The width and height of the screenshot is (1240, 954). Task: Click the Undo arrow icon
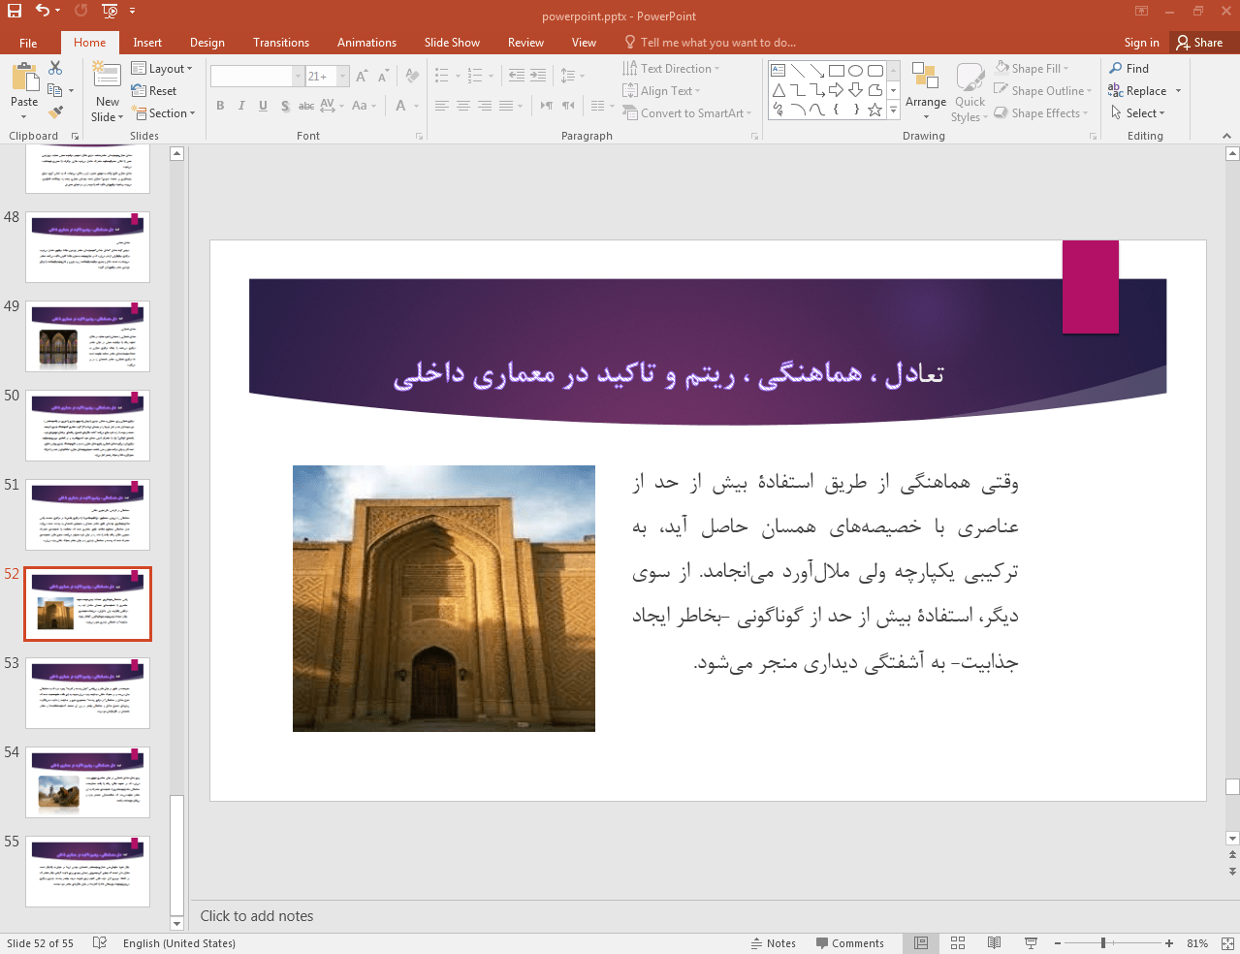point(42,11)
